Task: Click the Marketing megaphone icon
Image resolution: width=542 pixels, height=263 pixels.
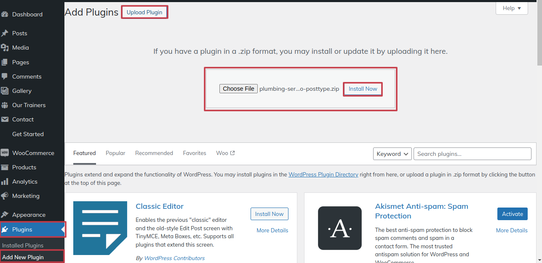Action: pos(5,196)
